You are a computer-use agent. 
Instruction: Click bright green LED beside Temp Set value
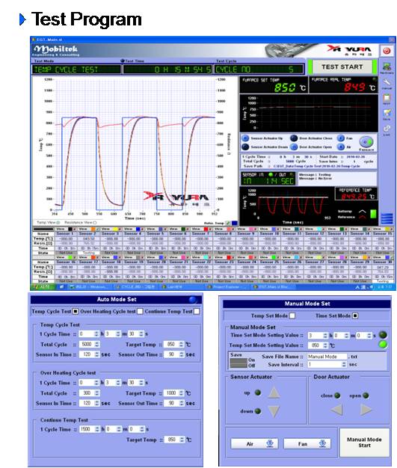(x=383, y=345)
